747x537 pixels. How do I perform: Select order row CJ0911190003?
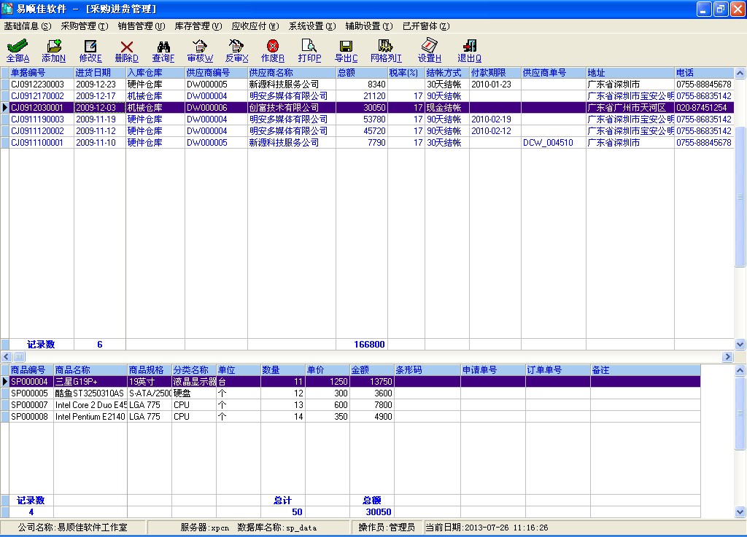coord(367,119)
